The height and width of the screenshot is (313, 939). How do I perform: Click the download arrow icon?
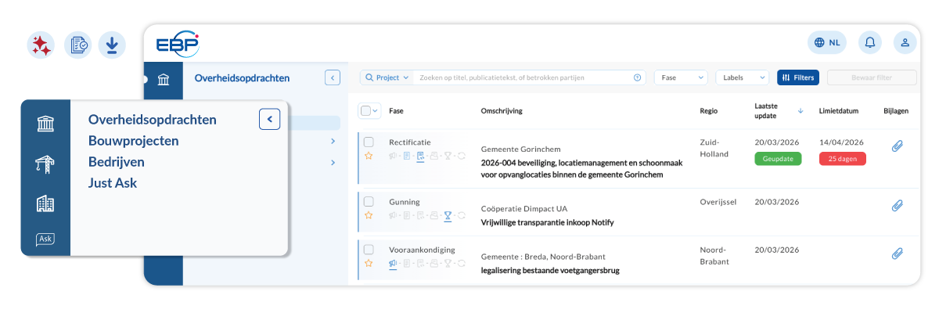click(112, 45)
